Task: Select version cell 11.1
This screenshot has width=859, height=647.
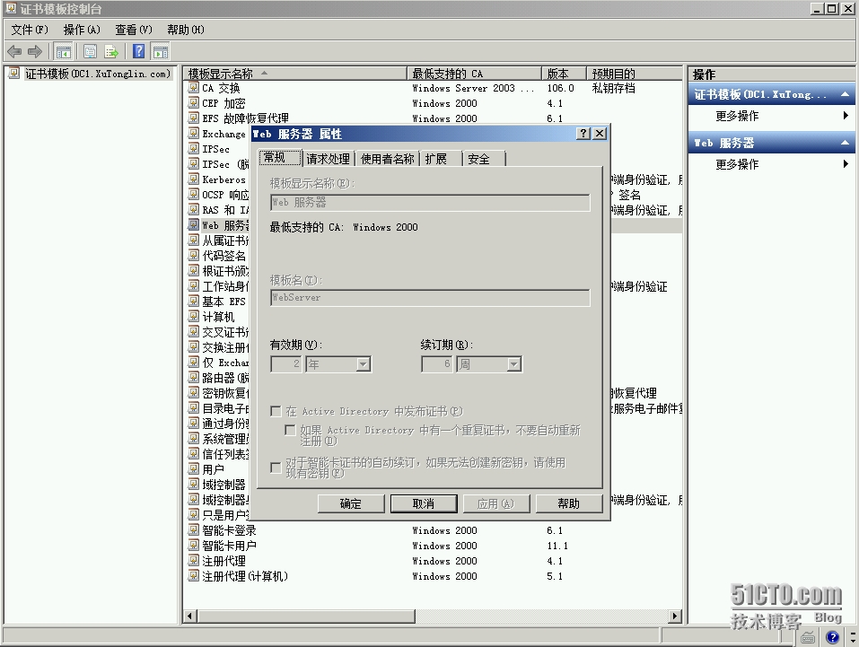Action: point(557,546)
